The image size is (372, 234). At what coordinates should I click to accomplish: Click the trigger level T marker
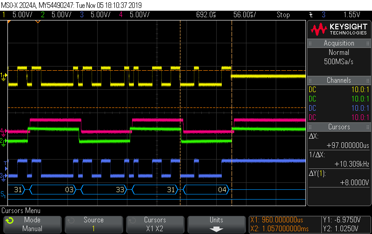6,166
